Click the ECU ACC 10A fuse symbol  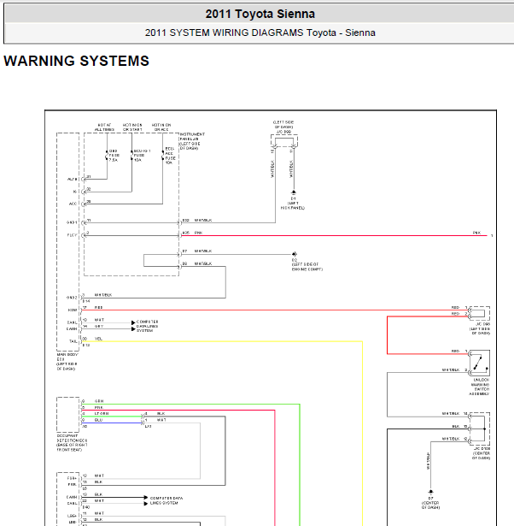pos(163,156)
